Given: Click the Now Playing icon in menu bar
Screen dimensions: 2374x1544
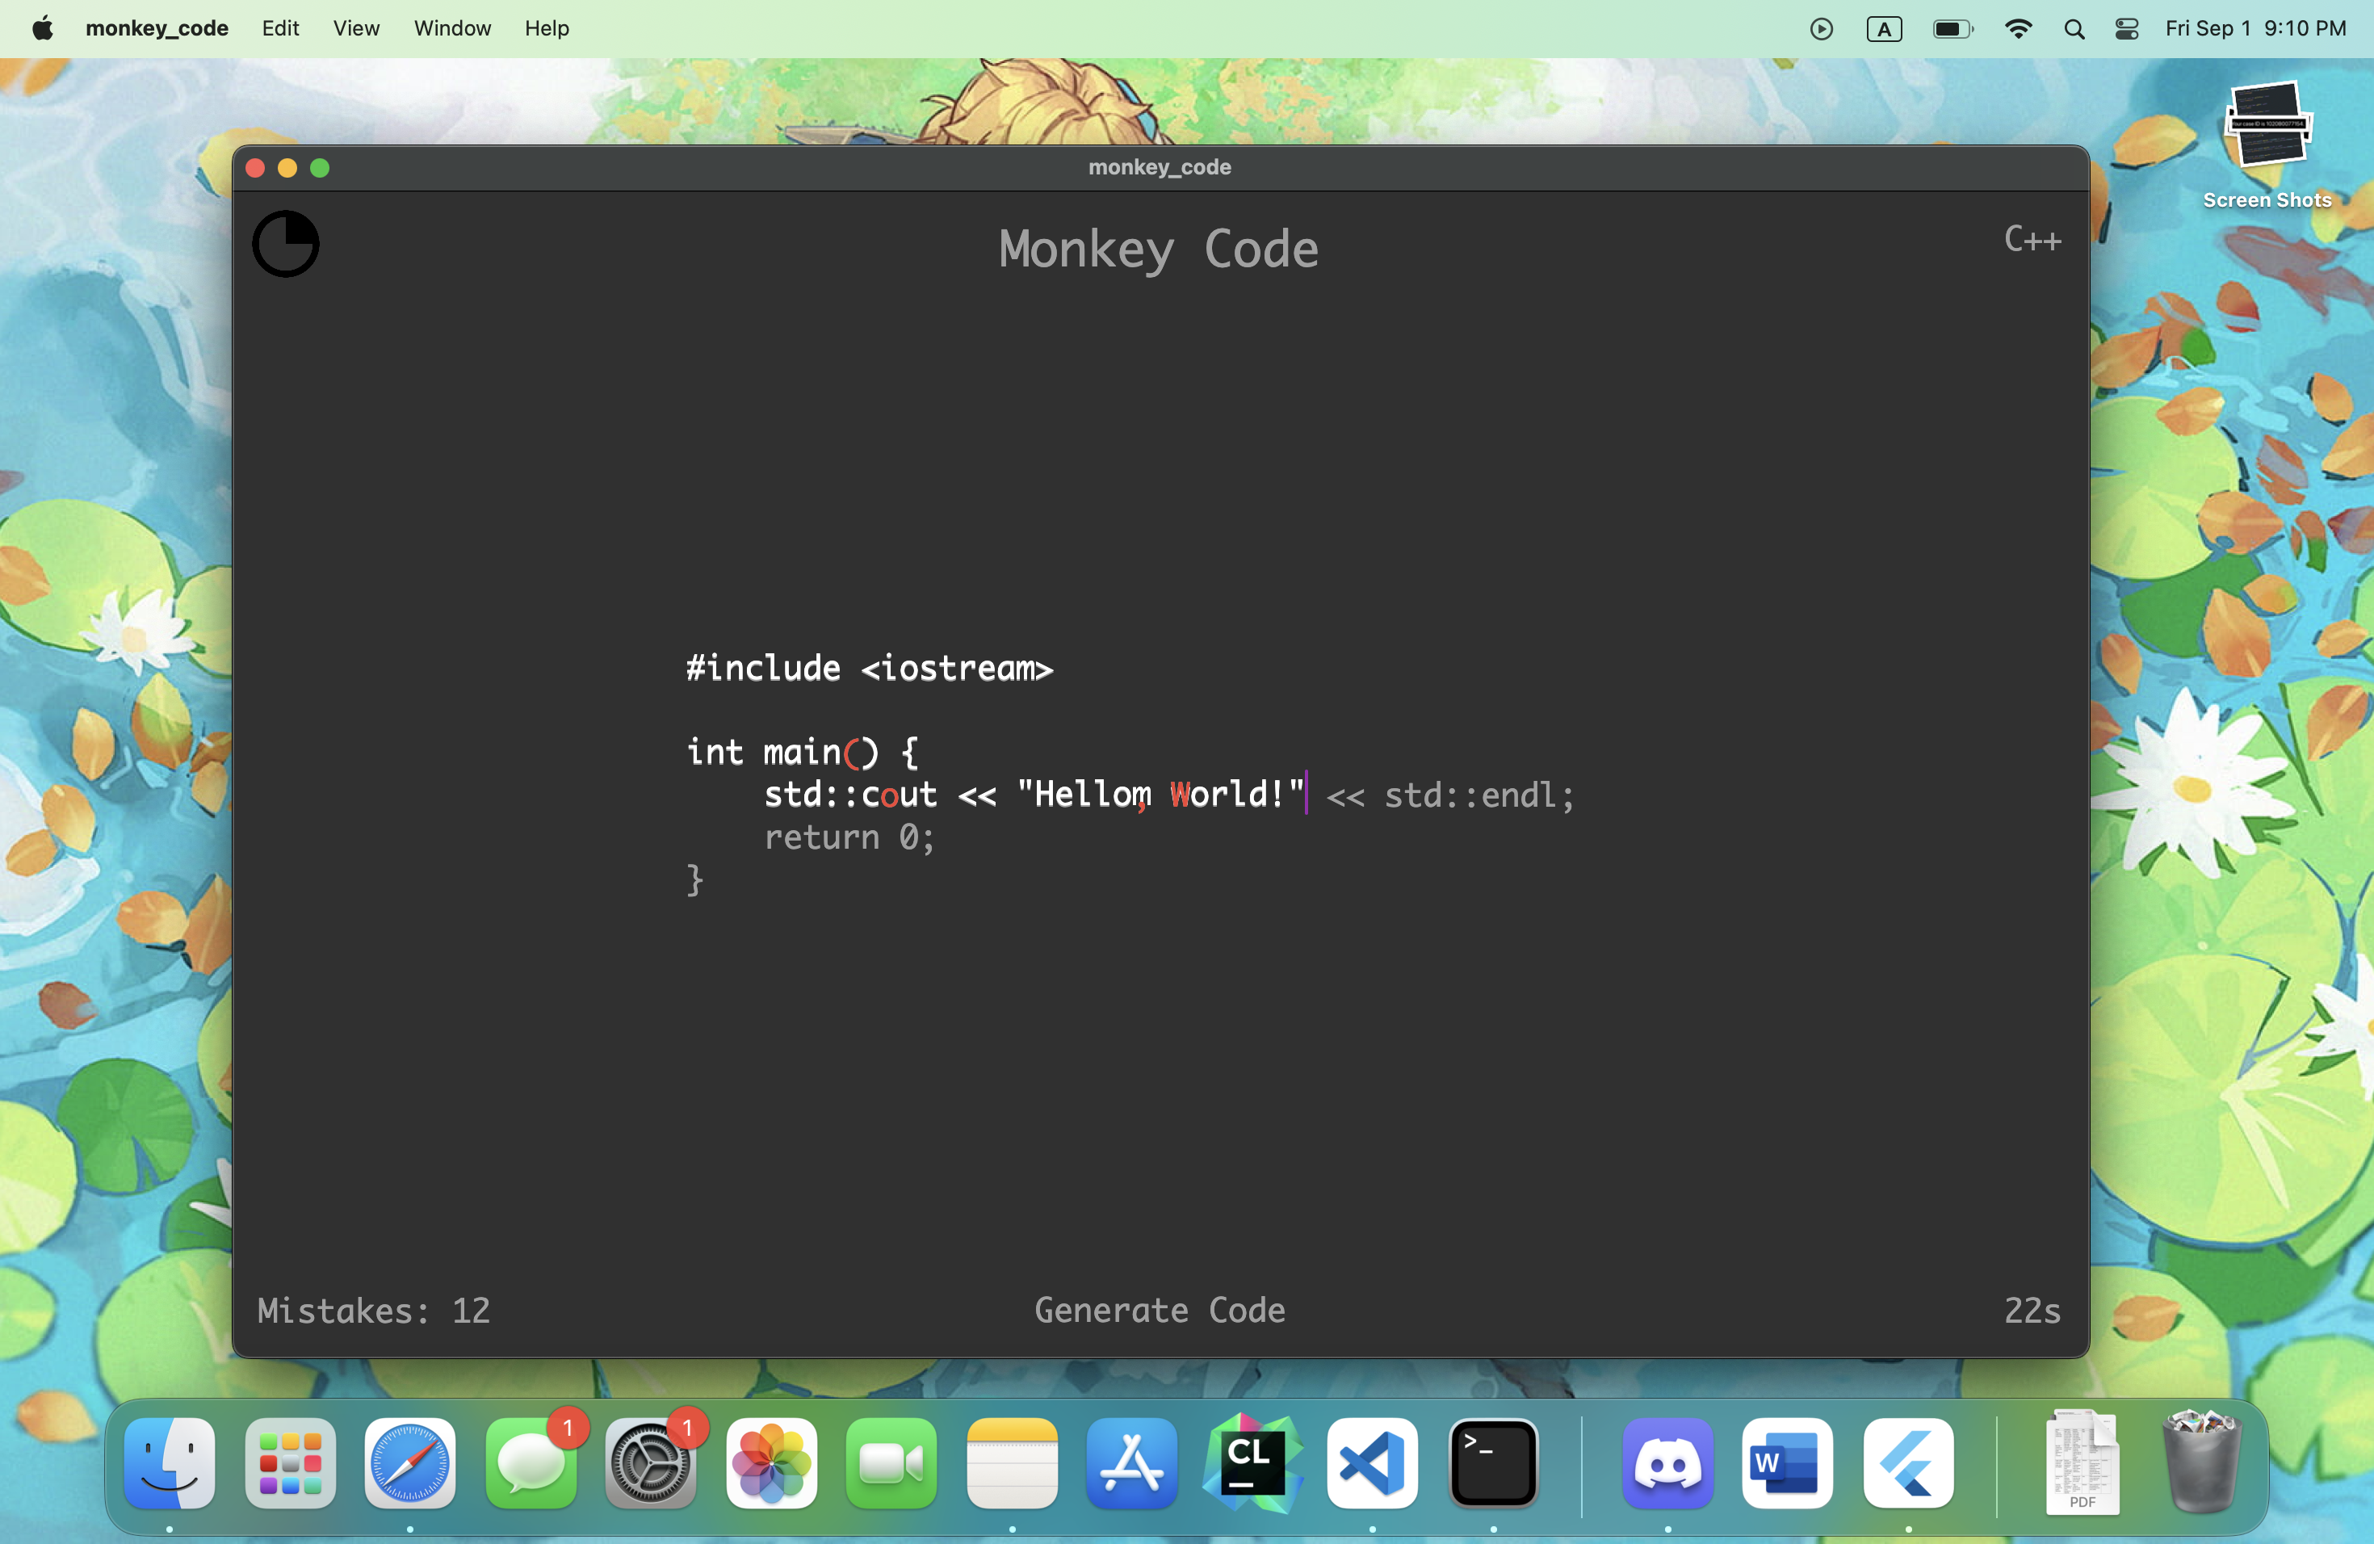Looking at the screenshot, I should click(x=1822, y=29).
